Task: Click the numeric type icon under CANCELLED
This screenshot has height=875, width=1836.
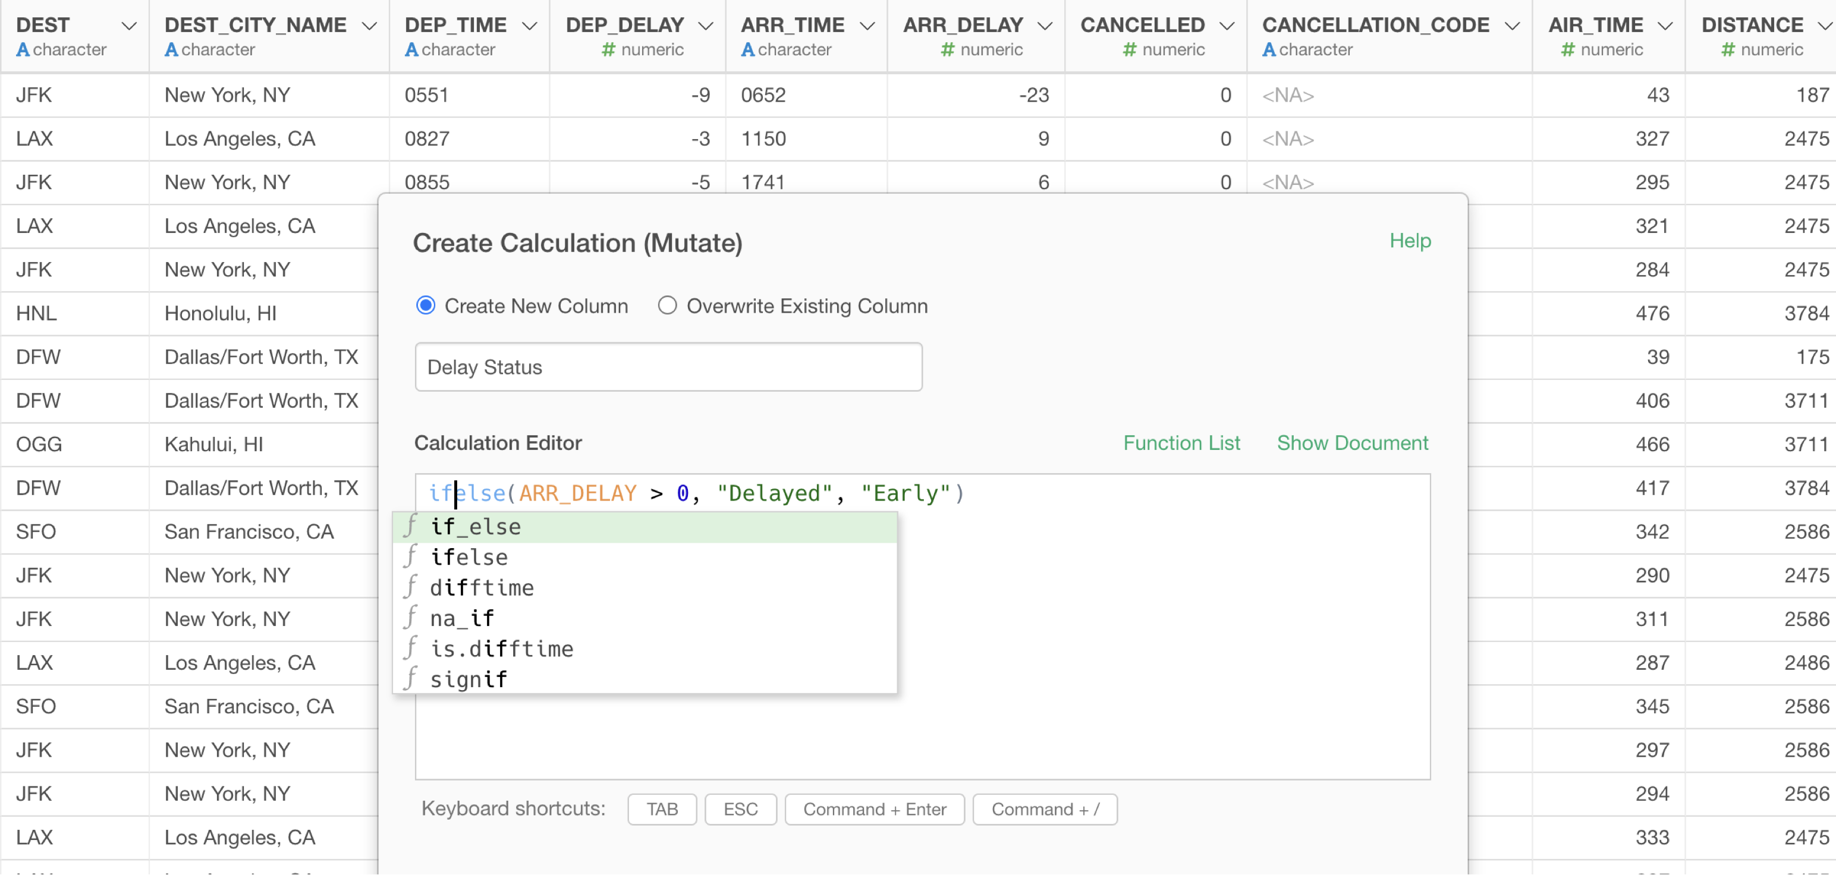Action: coord(1129,50)
